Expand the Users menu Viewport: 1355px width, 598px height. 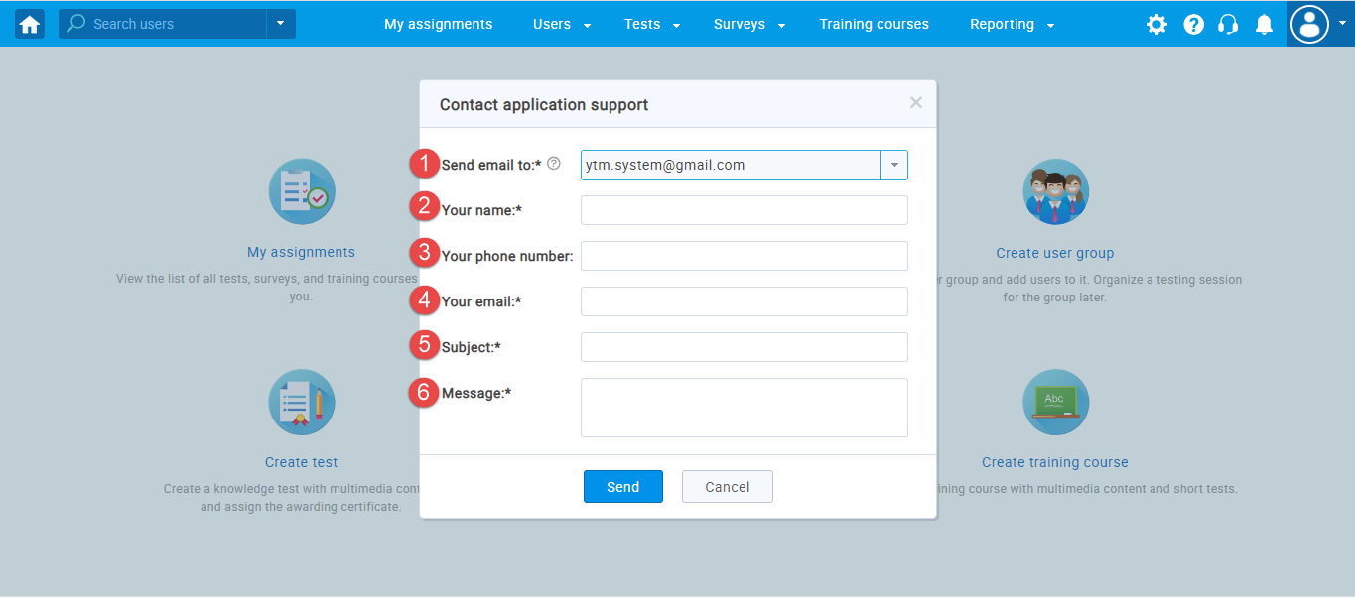[562, 24]
